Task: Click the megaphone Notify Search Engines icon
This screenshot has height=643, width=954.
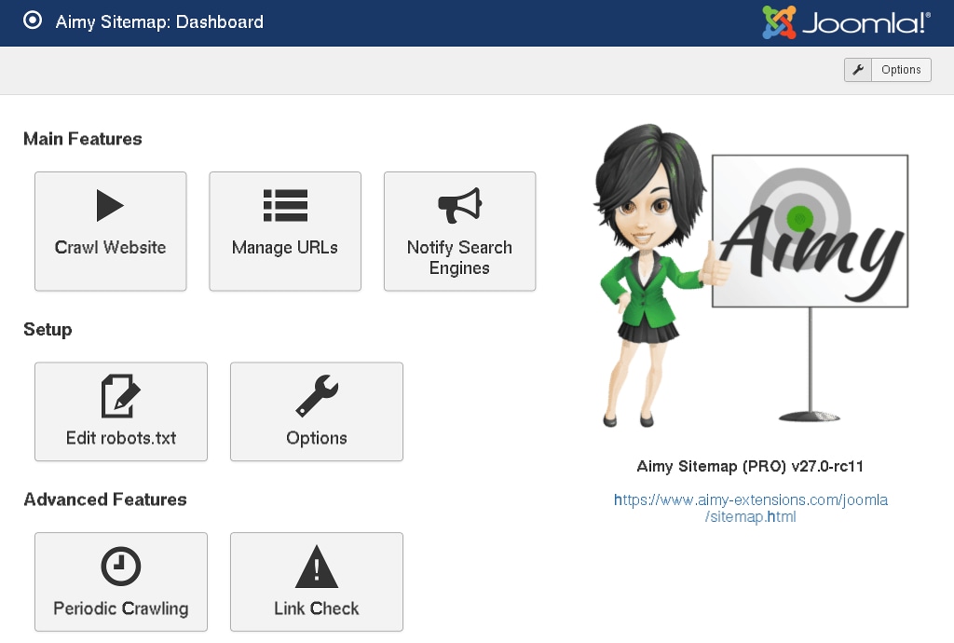Action: point(459,205)
